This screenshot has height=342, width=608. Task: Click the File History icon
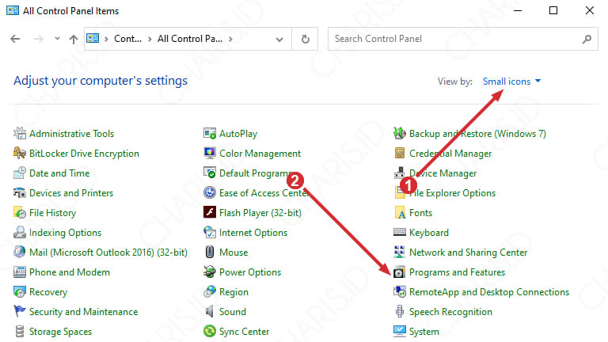20,212
